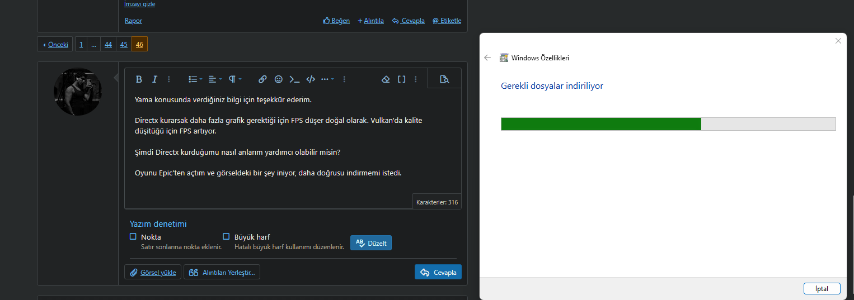
Task: Toggle bold formatting in the editor
Action: pos(139,79)
